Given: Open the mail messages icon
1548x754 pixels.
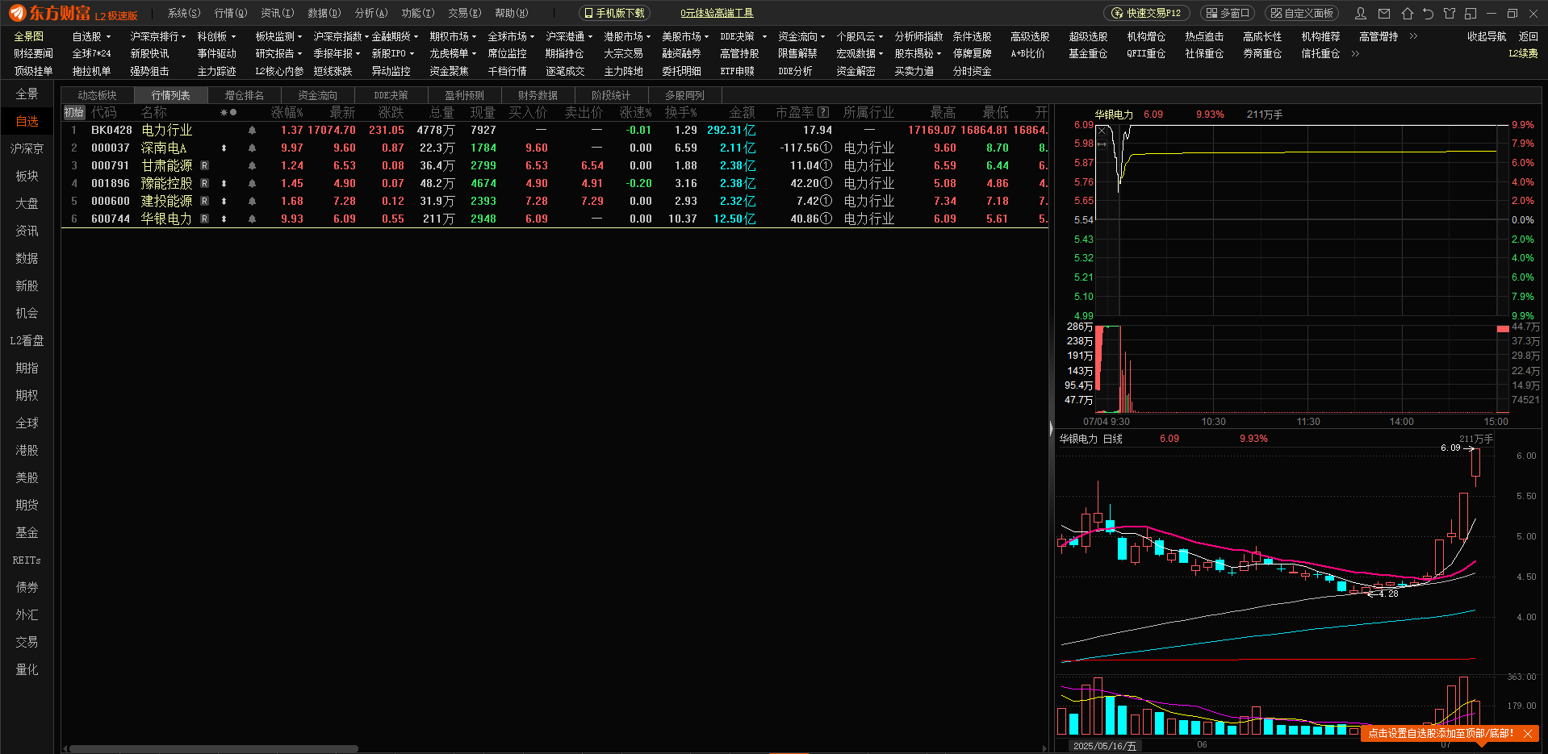Looking at the screenshot, I should click(1384, 14).
